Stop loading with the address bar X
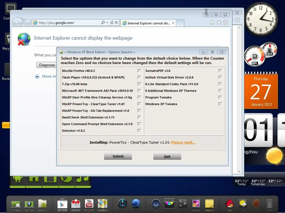 tap(116, 22)
